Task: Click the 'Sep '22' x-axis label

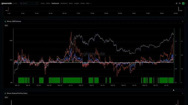Action: click(124, 85)
